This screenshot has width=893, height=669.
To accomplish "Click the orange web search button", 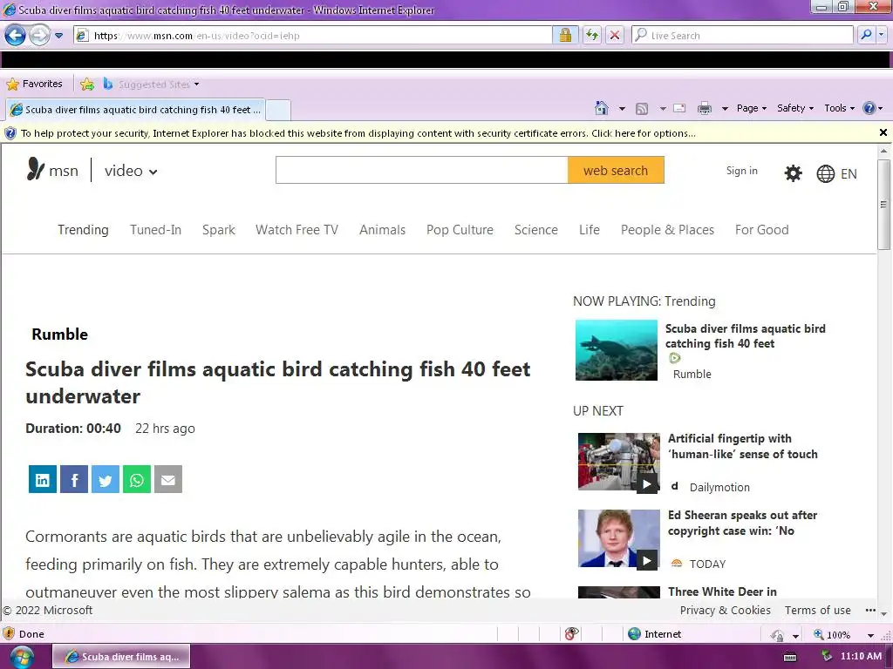I will coord(616,170).
